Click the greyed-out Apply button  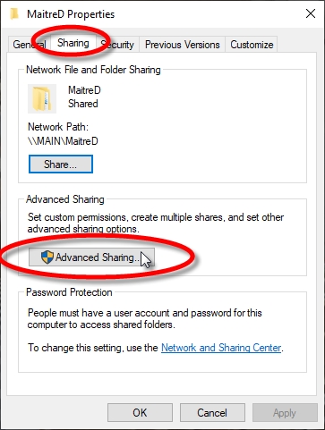pos(285,413)
